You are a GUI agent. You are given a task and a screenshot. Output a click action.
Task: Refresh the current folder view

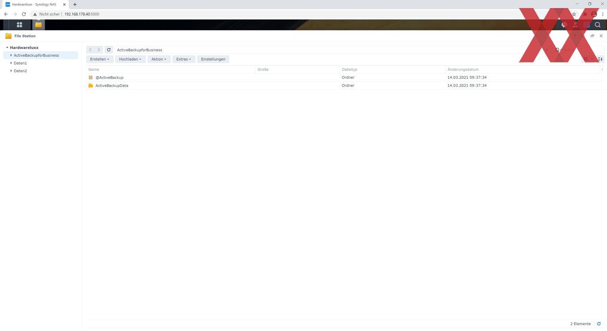pyautogui.click(x=108, y=50)
